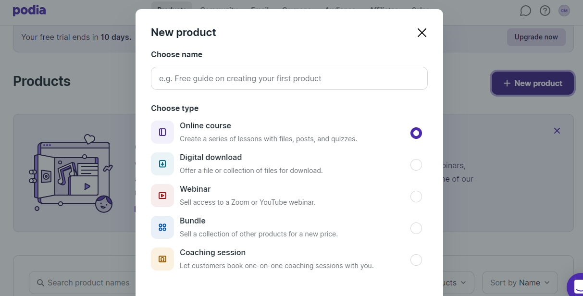Dismiss the products intro banner
Image resolution: width=583 pixels, height=296 pixels.
point(557,131)
